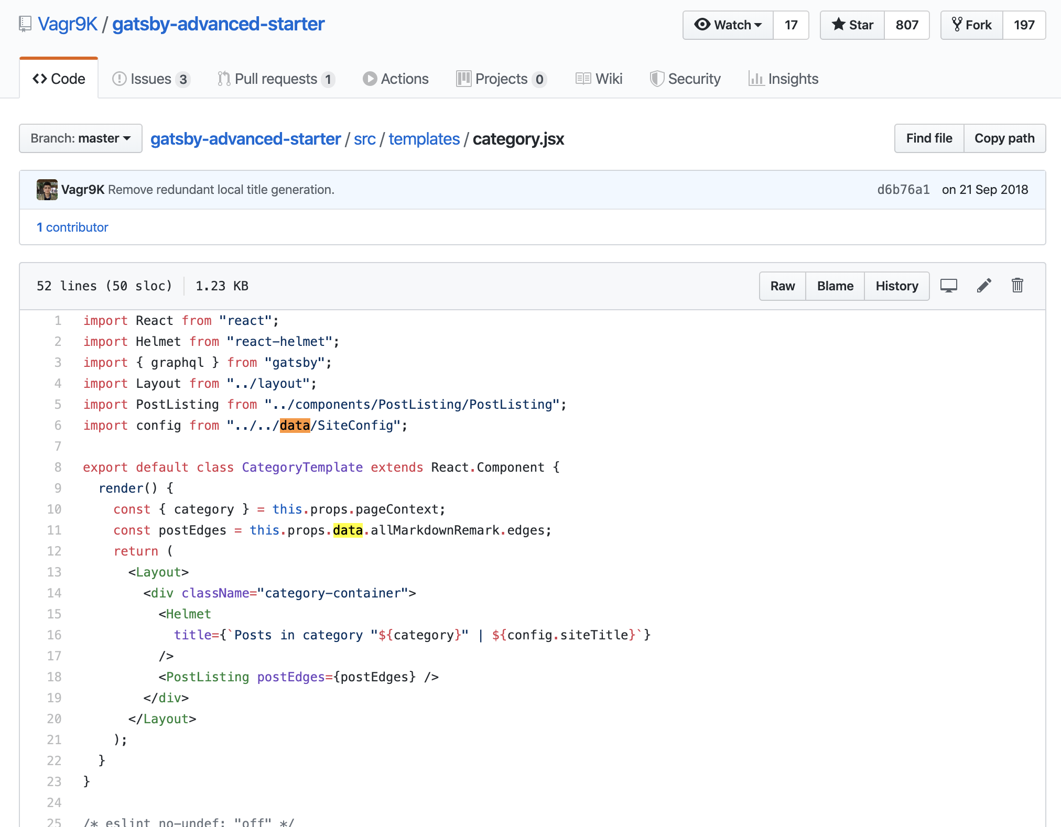Click 'config.siteTitle' on line 16
Viewport: 1061px width, 827px height.
(568, 635)
